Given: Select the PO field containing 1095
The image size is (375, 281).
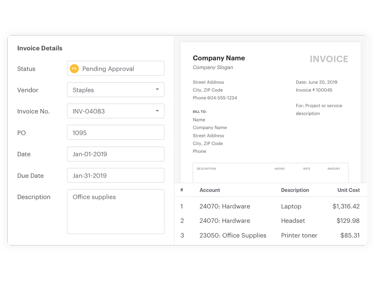Looking at the screenshot, I should point(115,132).
